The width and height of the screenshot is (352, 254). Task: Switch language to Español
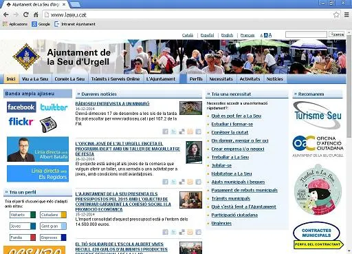pos(207,35)
